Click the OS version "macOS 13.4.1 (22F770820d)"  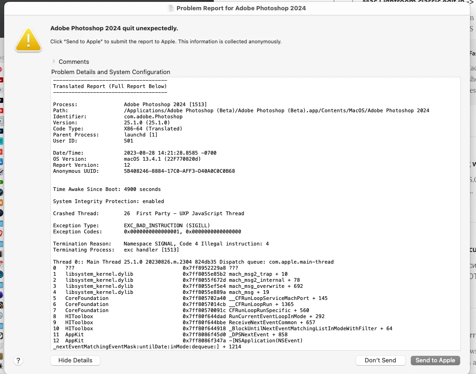tap(163, 159)
